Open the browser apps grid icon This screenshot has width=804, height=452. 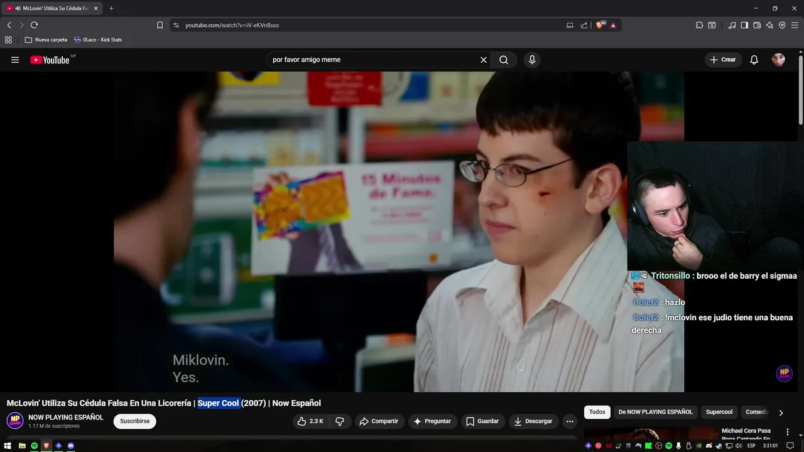tap(8, 40)
